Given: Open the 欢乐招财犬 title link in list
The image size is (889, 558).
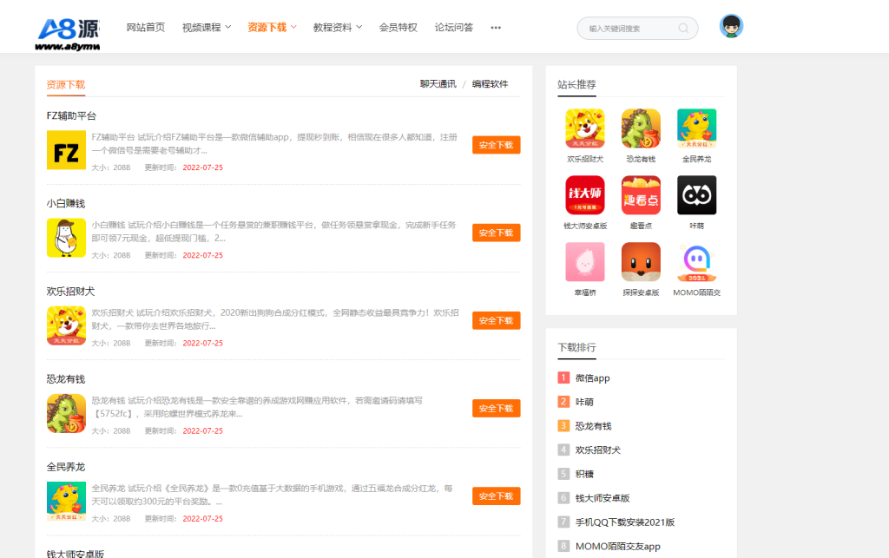Looking at the screenshot, I should 70,292.
